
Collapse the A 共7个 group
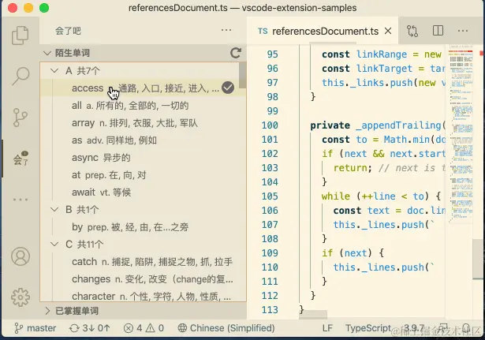54,71
